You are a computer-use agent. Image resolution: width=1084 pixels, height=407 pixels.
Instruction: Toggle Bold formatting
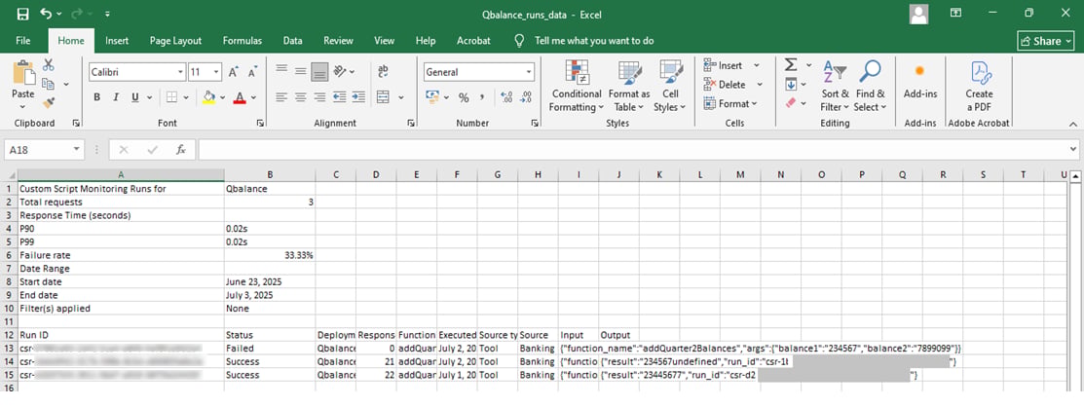(96, 97)
